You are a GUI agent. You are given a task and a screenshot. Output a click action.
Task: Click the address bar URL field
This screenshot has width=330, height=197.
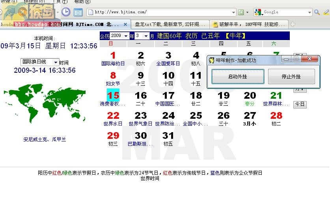pos(162,12)
